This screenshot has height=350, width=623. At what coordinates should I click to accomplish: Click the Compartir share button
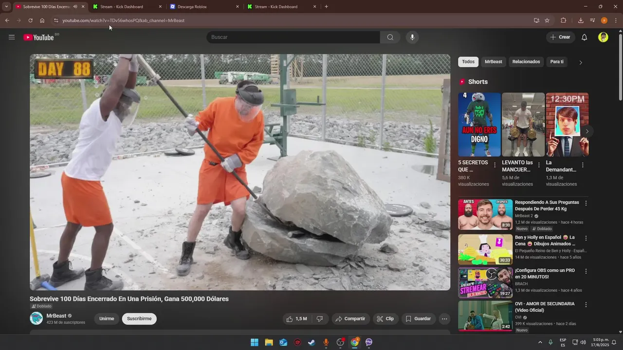tap(350, 319)
